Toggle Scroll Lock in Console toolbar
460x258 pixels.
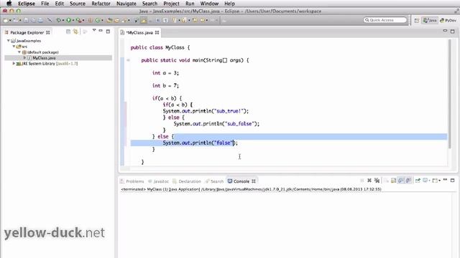coord(393,181)
